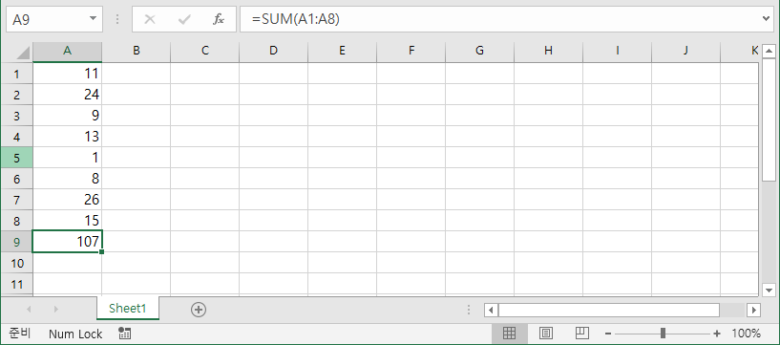Expand the formula bar with chevron
This screenshot has height=345, width=780.
click(x=767, y=19)
